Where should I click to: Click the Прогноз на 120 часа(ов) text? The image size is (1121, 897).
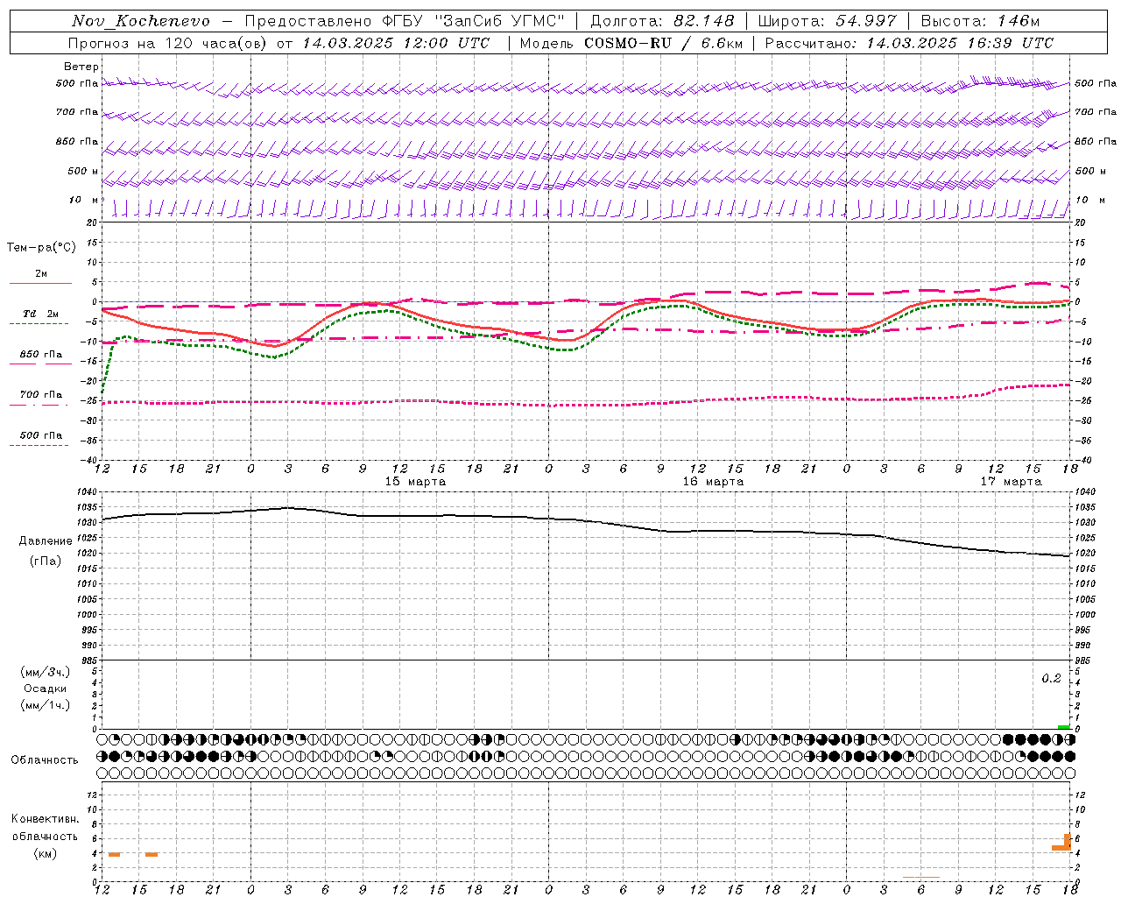168,43
